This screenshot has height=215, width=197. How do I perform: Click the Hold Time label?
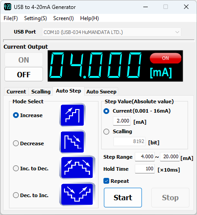(x=116, y=169)
